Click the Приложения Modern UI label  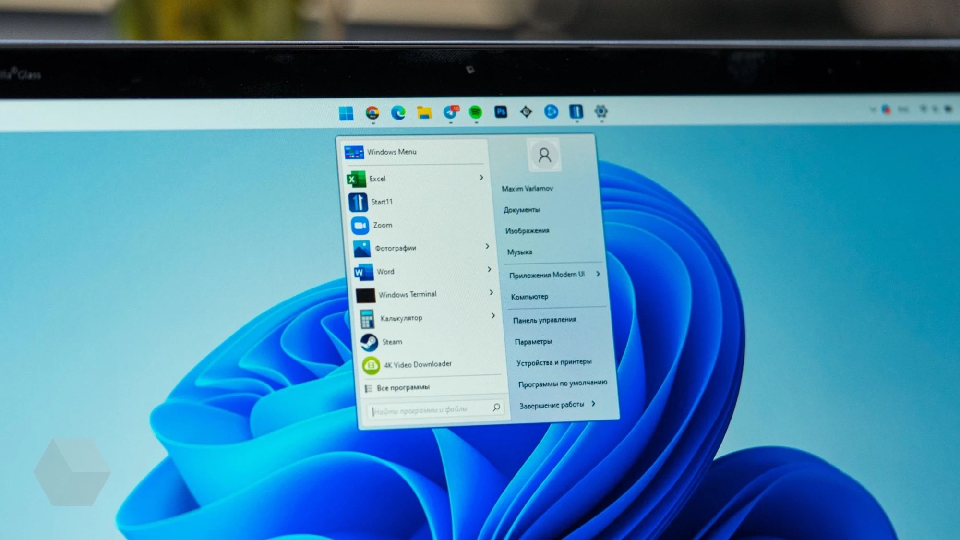pyautogui.click(x=547, y=275)
